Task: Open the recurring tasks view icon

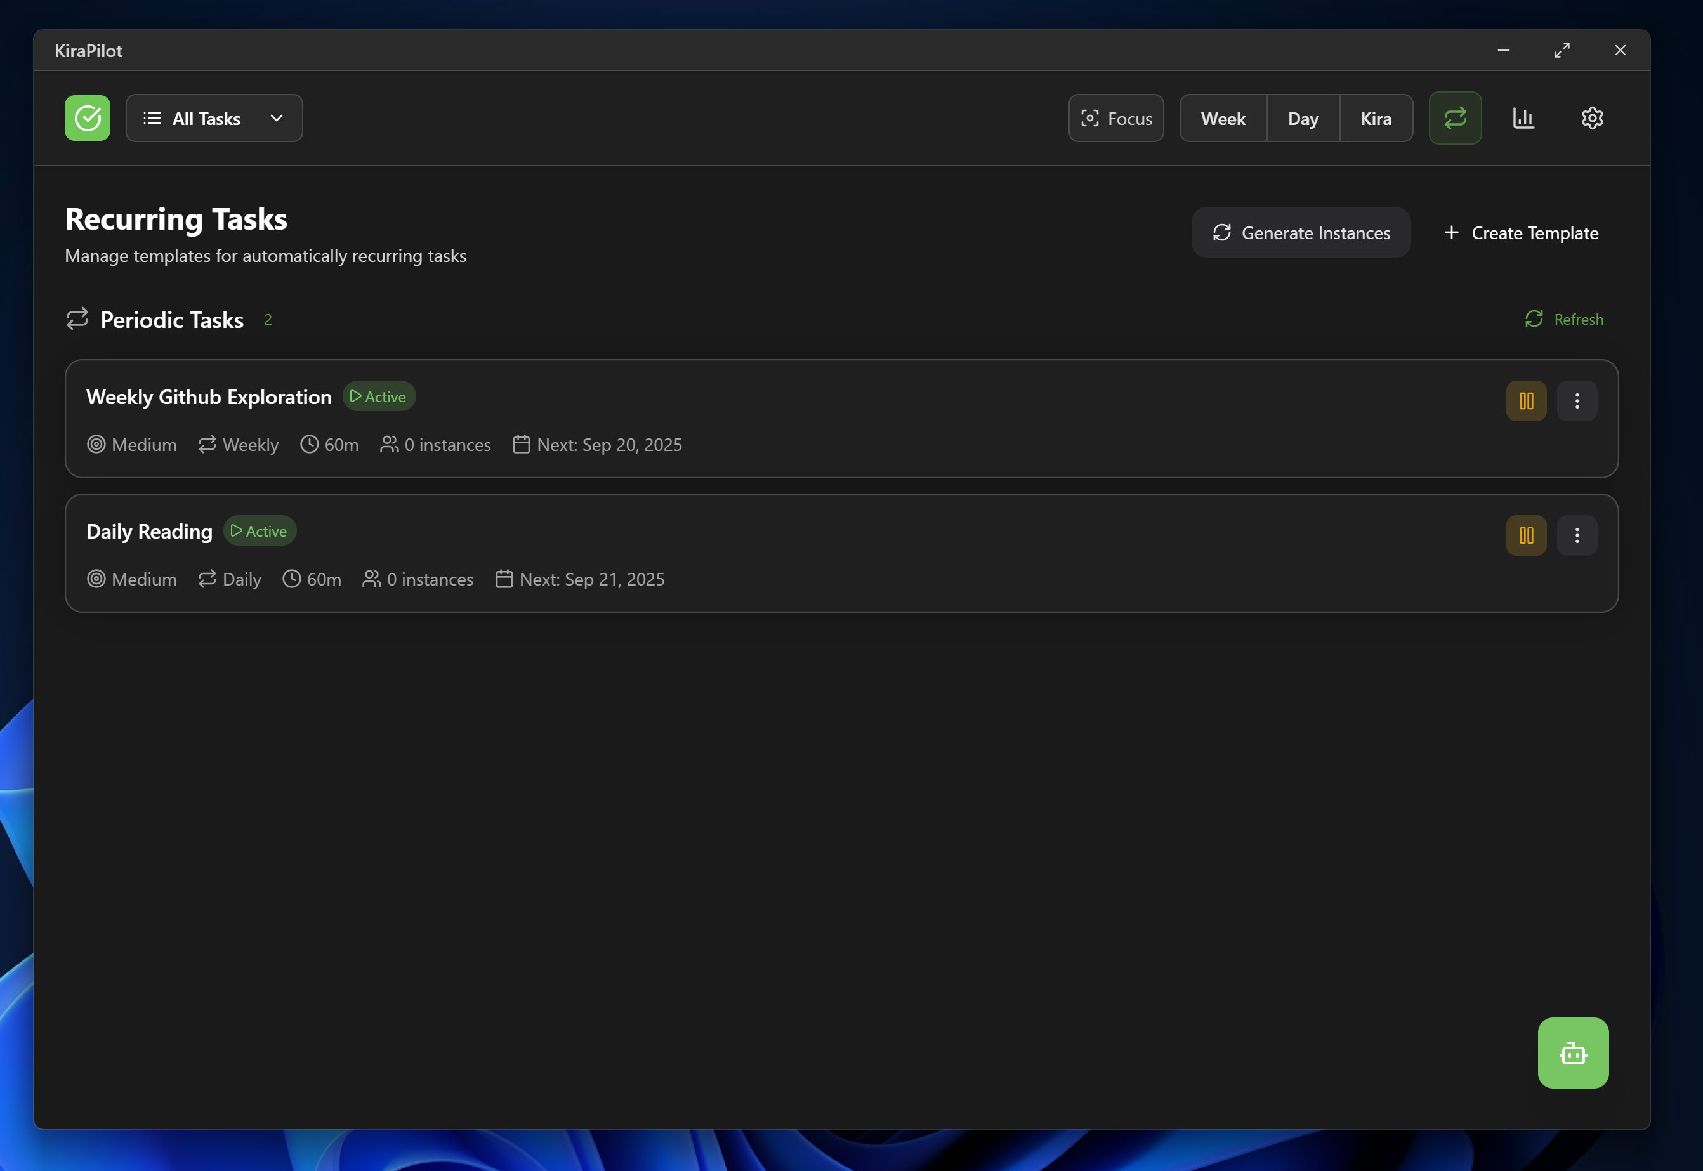Action: [x=1455, y=118]
